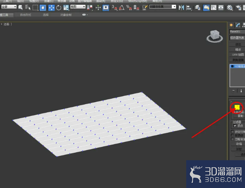Click the Align tool icon
Image resolution: width=245 pixels, height=188 pixels.
pos(189,8)
